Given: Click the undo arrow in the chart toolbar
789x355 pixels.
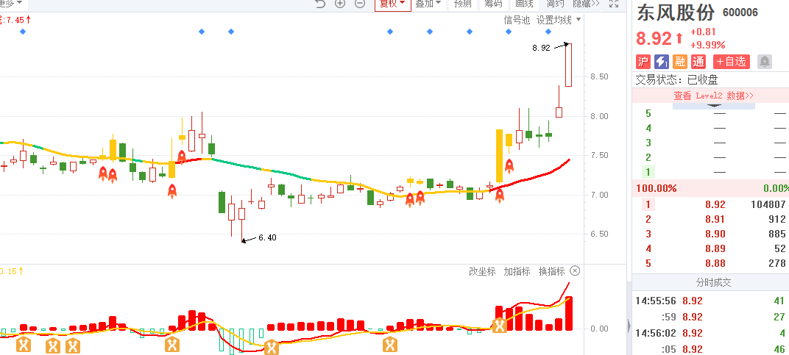Looking at the screenshot, I should tap(321, 4).
